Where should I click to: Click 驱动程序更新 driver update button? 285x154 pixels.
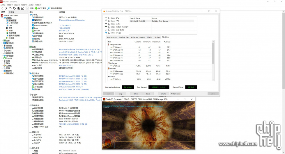[55, 8]
